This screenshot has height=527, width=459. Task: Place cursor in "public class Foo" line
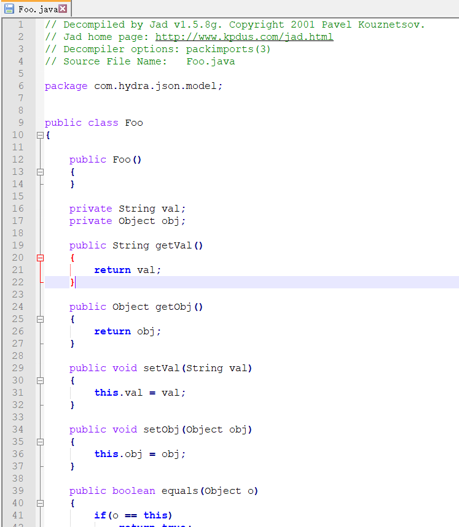coord(93,123)
